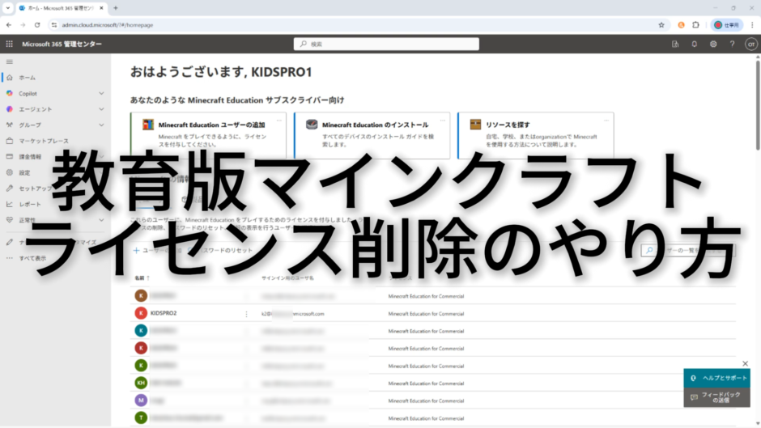Expand the エージェント sidebar section
Viewport: 761px width, 428px height.
(x=101, y=109)
